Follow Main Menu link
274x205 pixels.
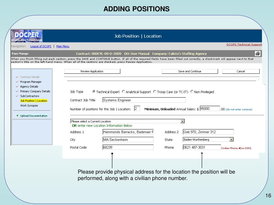click(x=63, y=46)
